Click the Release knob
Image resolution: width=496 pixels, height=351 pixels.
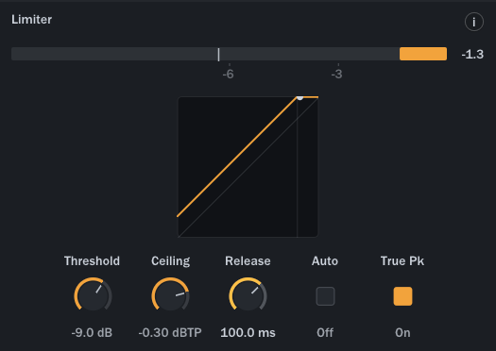(248, 295)
